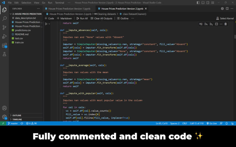The width and height of the screenshot is (236, 147).
Task: Open test.csv file
Action: point(26,38)
